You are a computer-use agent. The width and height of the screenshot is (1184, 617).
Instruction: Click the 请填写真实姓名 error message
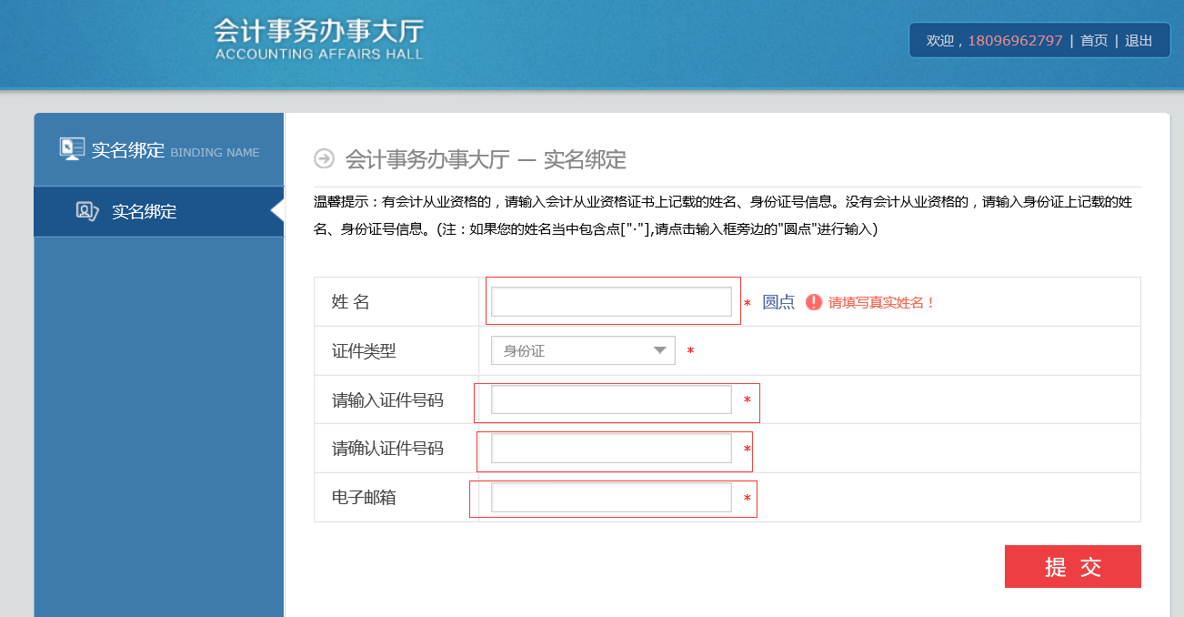[881, 303]
